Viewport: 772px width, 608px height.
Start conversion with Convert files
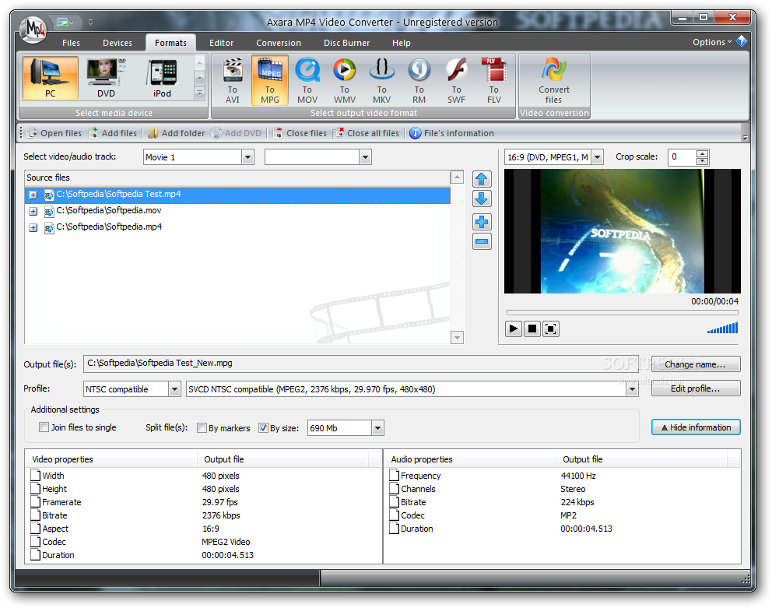coord(554,81)
